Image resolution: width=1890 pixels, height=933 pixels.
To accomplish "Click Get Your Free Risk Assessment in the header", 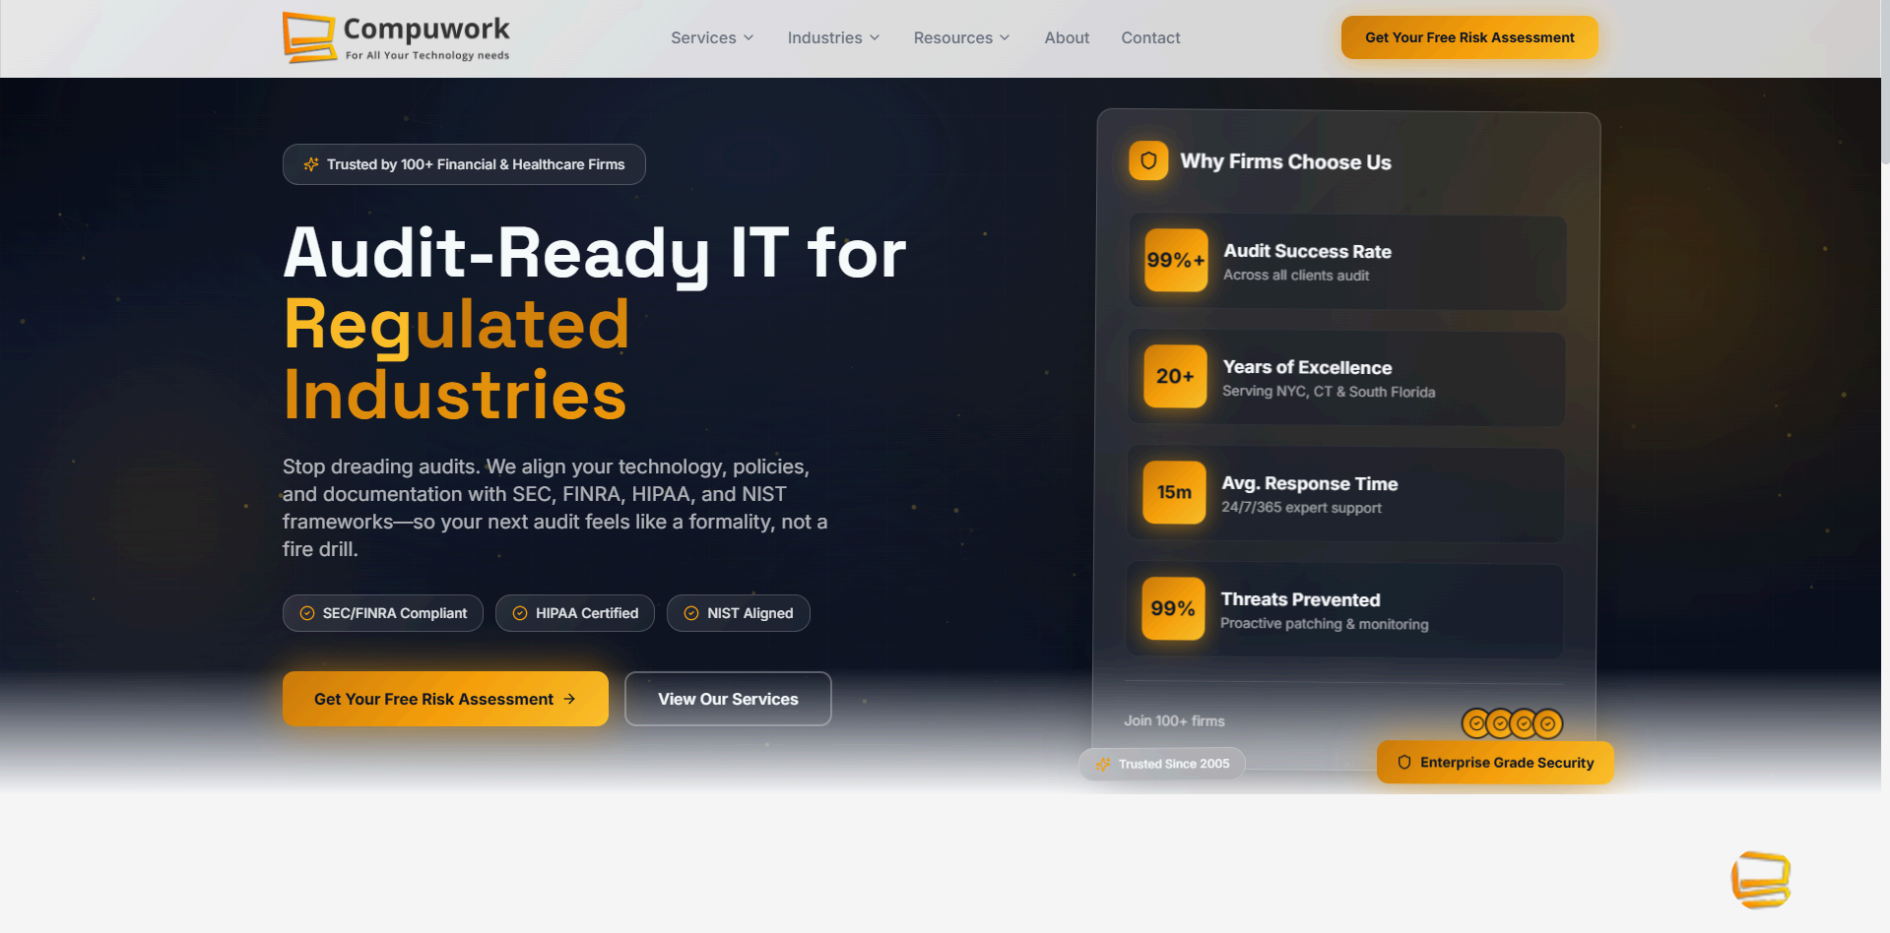I will (x=1468, y=36).
